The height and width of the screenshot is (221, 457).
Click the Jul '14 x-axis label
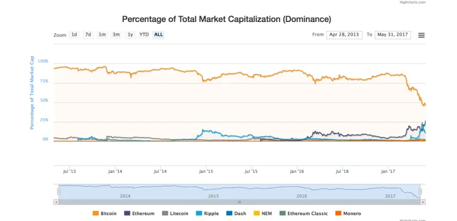pos(160,171)
